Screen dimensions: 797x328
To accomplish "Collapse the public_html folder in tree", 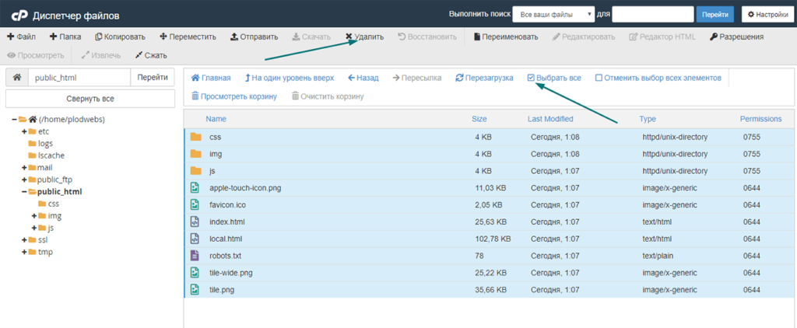I will [x=24, y=192].
